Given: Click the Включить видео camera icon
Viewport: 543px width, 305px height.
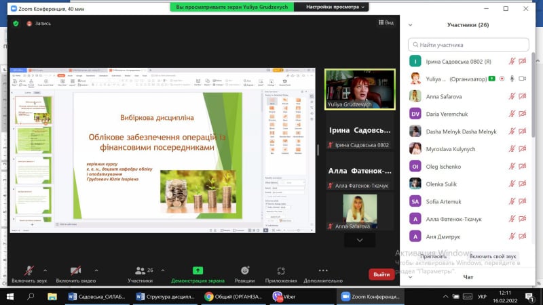Looking at the screenshot, I should coord(76,270).
